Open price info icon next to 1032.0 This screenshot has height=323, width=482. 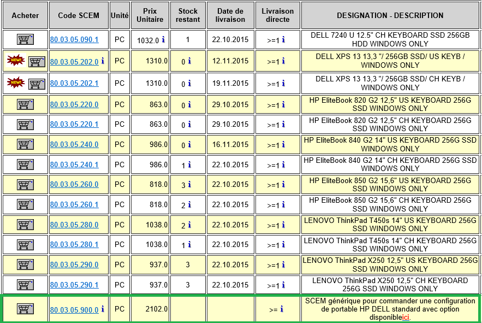[x=163, y=39]
